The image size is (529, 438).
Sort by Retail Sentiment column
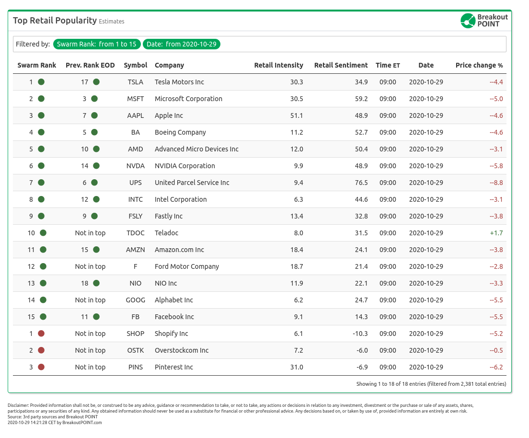(341, 65)
